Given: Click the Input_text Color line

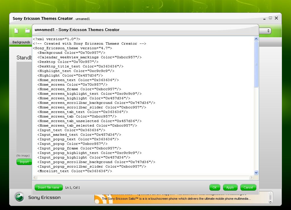Looking at the screenshot, I should coord(71,130).
